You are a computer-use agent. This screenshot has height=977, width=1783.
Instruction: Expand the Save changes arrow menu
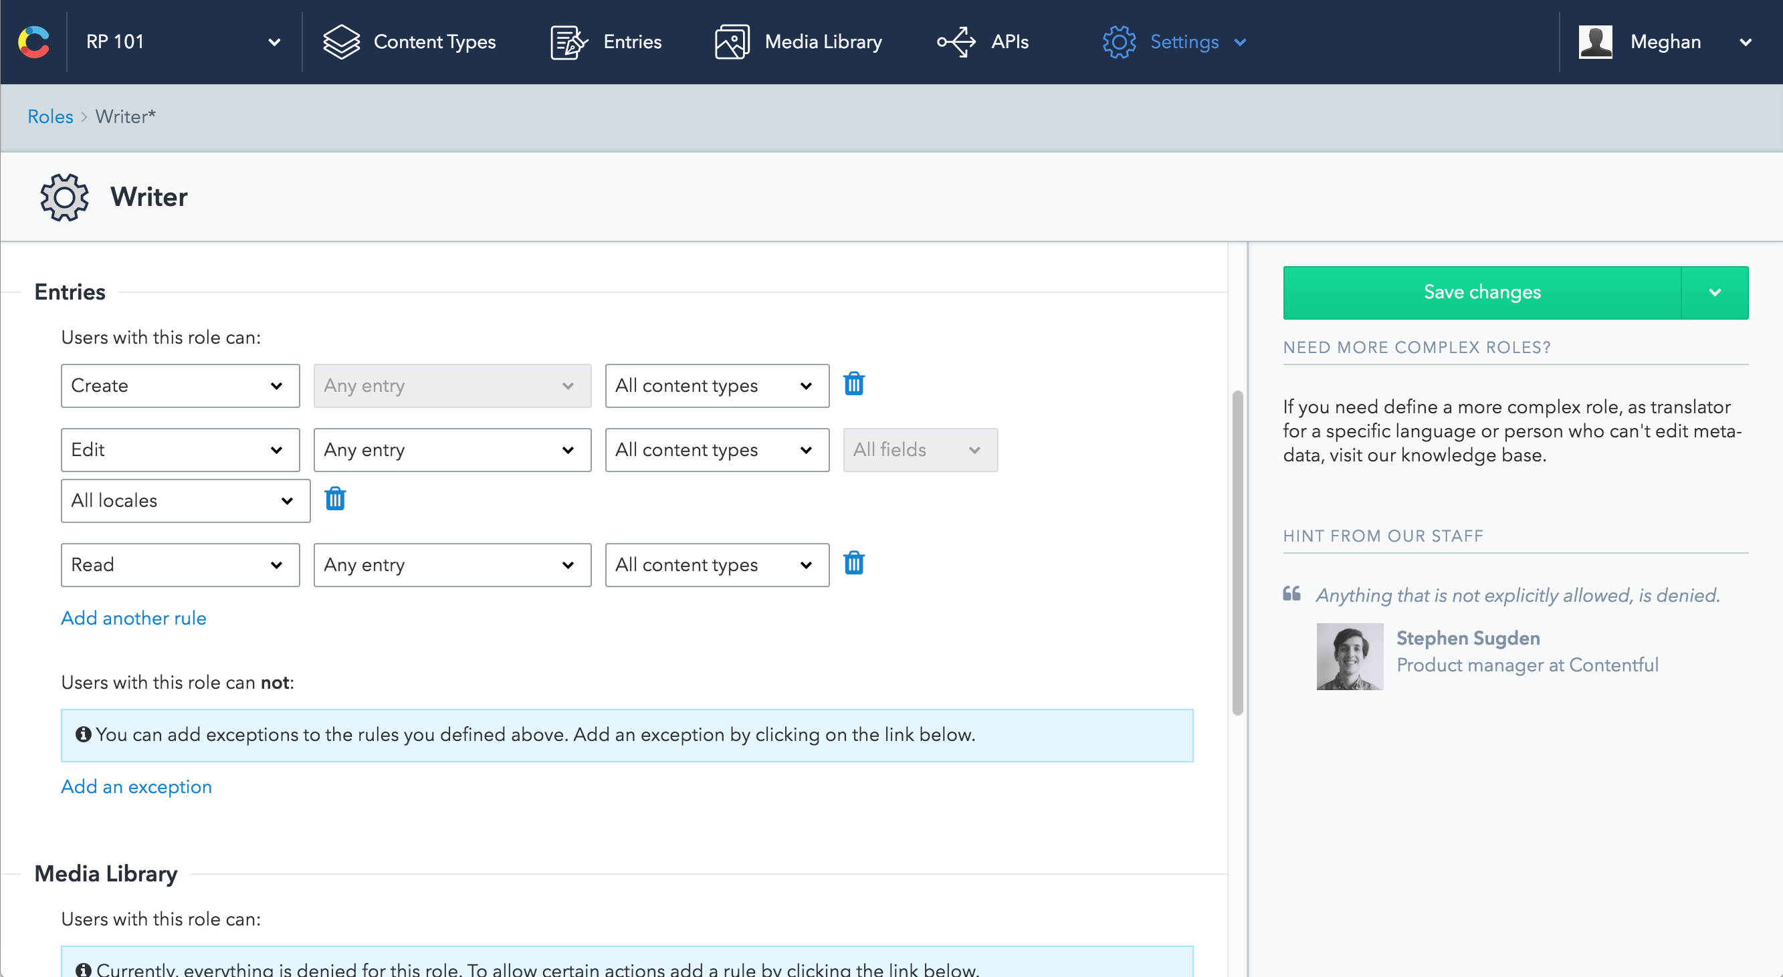coord(1715,292)
